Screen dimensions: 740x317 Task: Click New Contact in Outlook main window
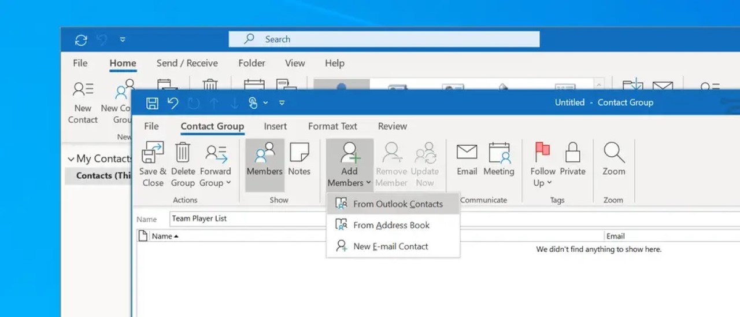pyautogui.click(x=83, y=102)
